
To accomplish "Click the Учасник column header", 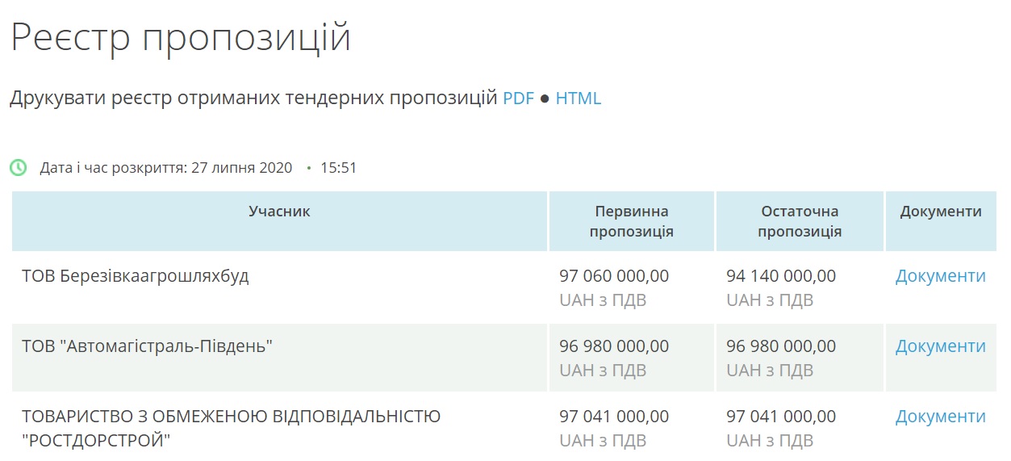I will [279, 212].
